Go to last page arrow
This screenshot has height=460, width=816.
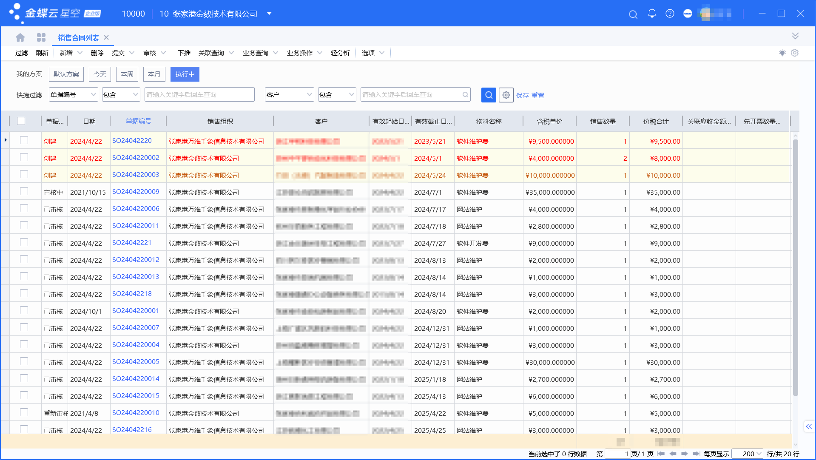696,454
